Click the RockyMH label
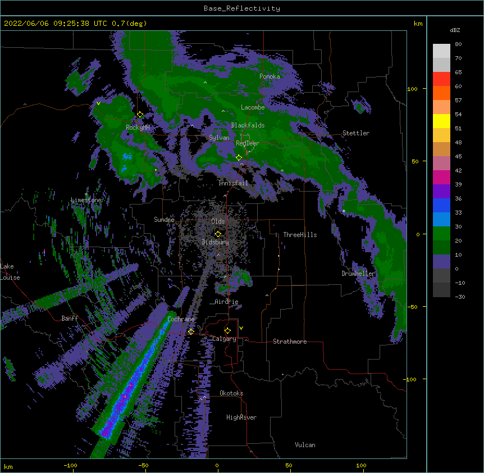The image size is (484, 473). [138, 128]
